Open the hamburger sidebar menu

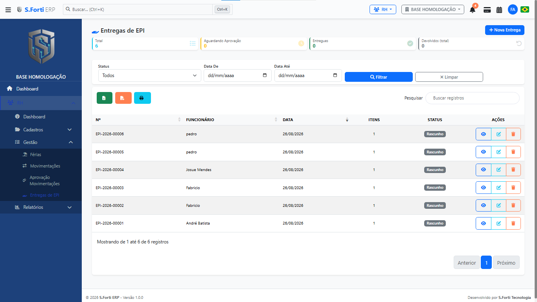coord(8,9)
